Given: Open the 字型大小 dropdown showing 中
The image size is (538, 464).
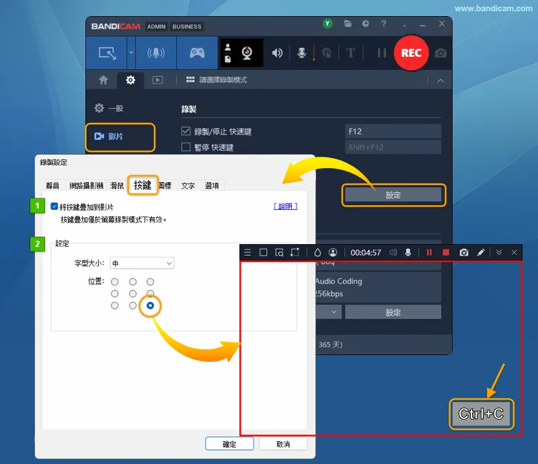Looking at the screenshot, I should coord(142,263).
